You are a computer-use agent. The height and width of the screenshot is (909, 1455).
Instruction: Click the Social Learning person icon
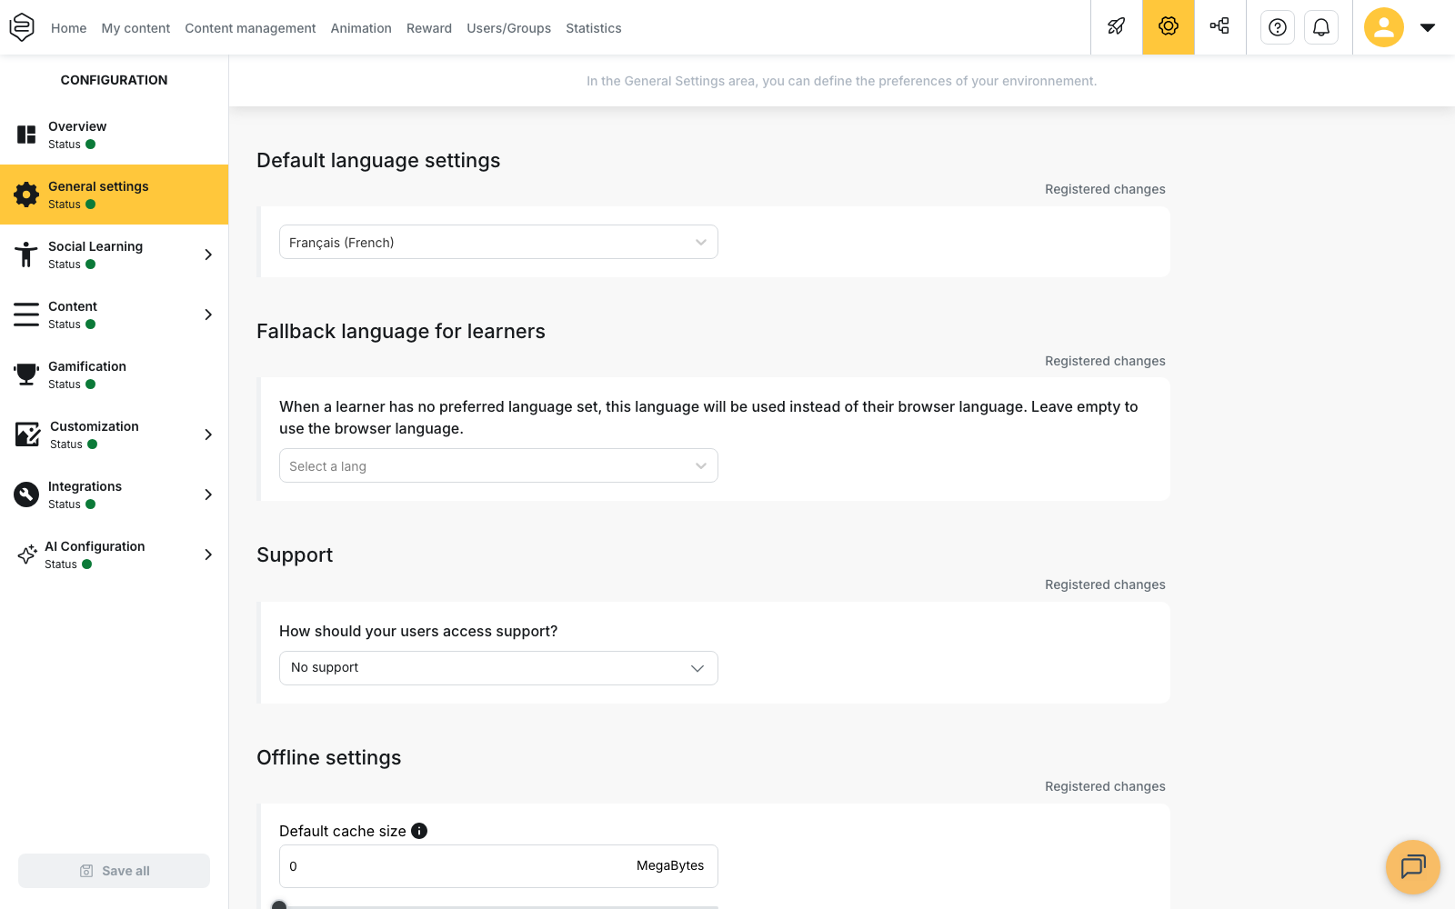(26, 255)
